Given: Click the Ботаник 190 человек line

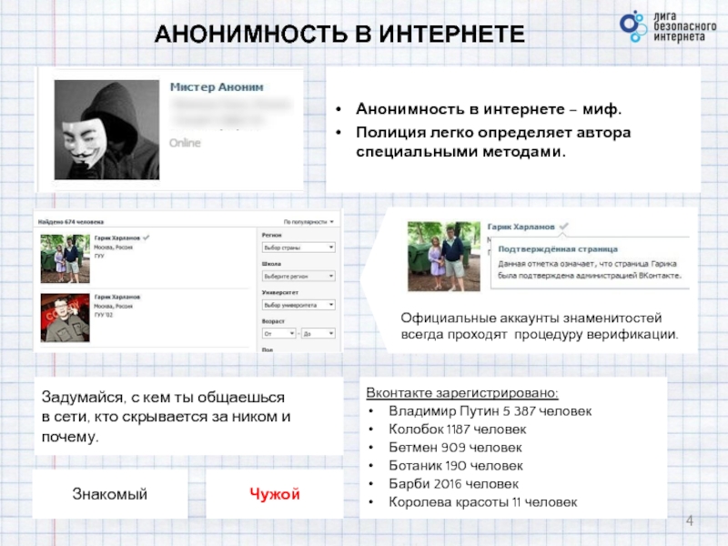Looking at the screenshot, I should pyautogui.click(x=456, y=466).
